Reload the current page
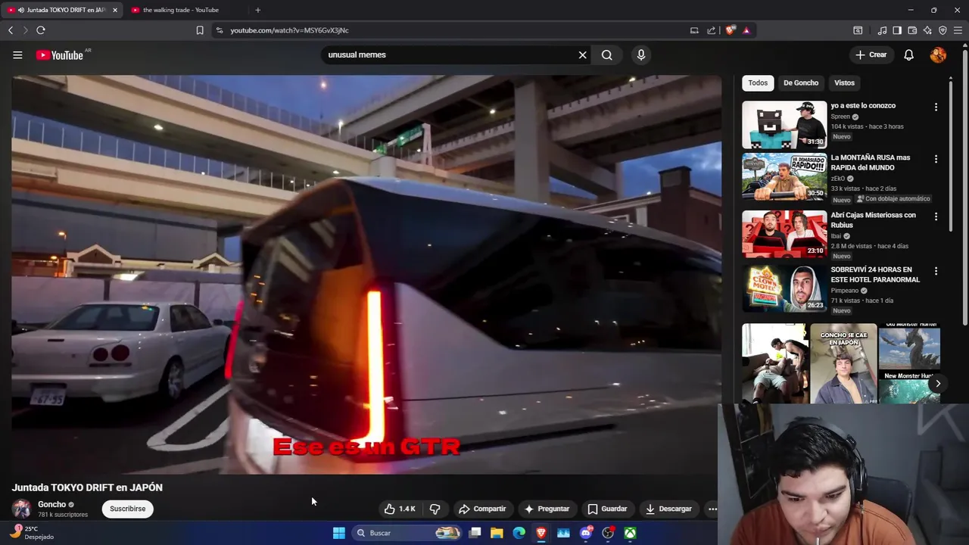Screen dimensions: 969x545 [x=41, y=30]
